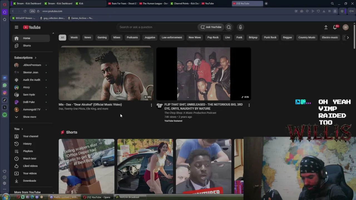Open the JiDionPremium subscription
The image size is (356, 200).
coord(31,65)
